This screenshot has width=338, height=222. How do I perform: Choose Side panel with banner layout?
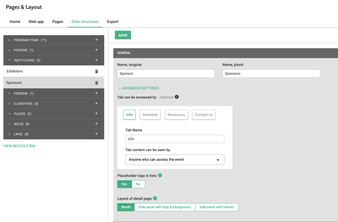[x=217, y=207]
